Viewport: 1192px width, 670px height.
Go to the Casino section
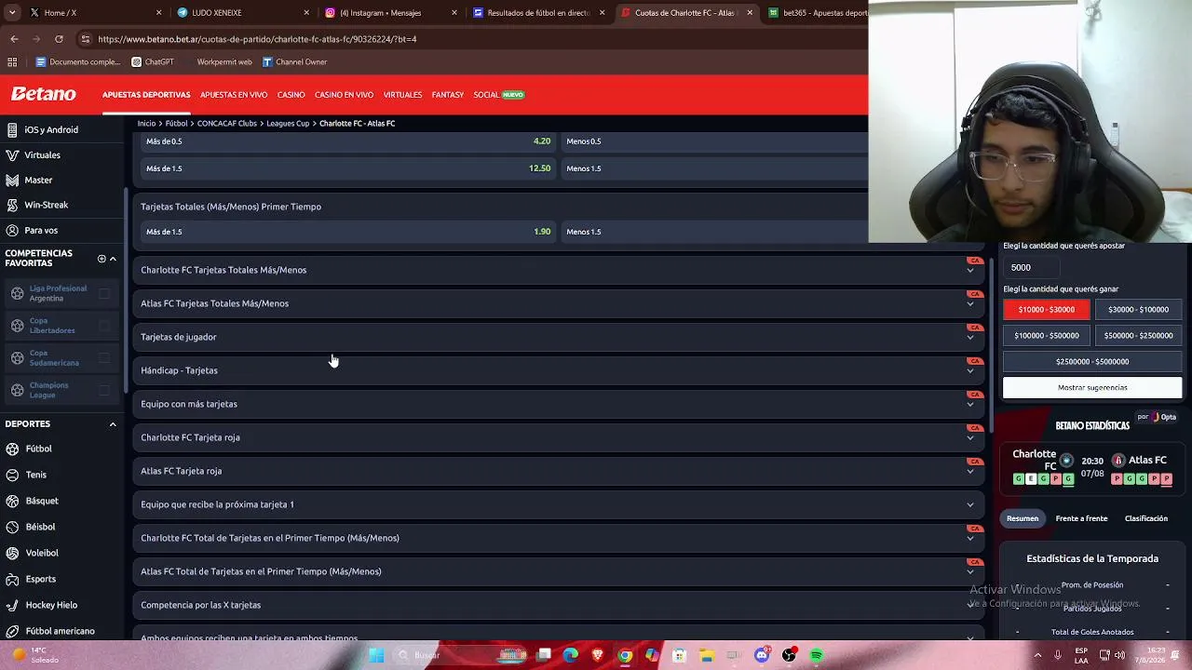point(291,95)
